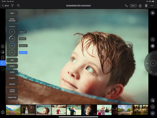Click the info icon at bottom left
The image size is (157, 118).
point(3,112)
